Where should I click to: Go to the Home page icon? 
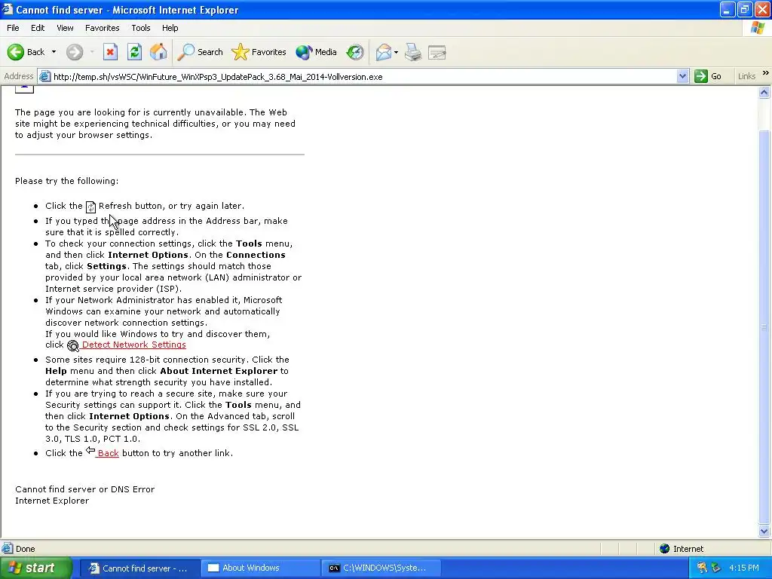coord(158,52)
